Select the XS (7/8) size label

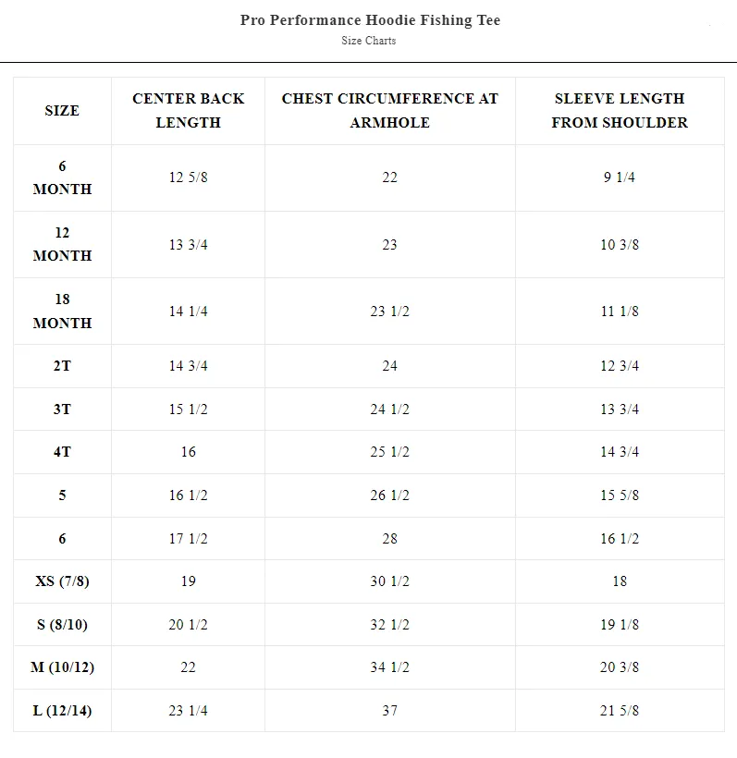coord(62,581)
